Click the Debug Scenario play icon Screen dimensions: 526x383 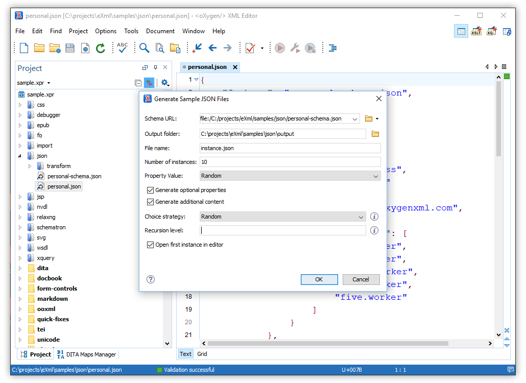[310, 49]
